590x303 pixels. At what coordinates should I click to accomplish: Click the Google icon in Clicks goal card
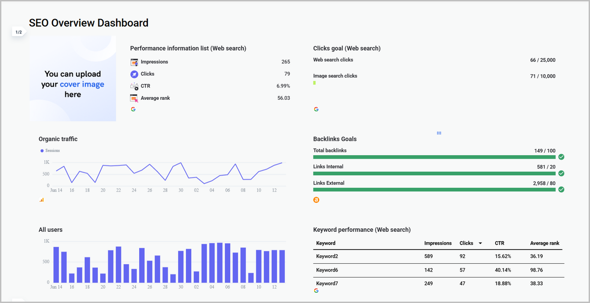tap(316, 109)
